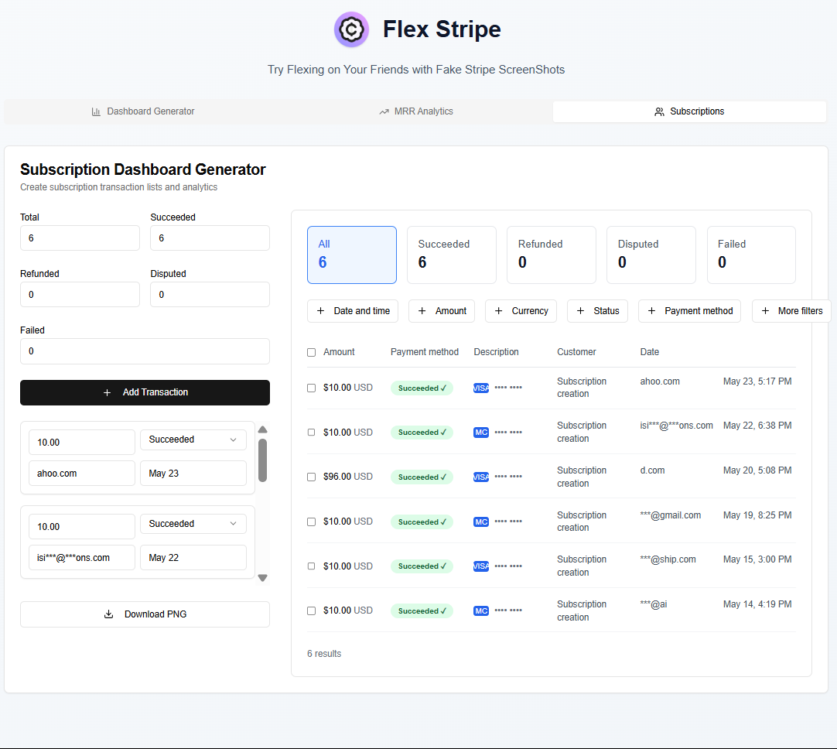The width and height of the screenshot is (837, 749).
Task: Click the ahoo.com email input field
Action: (82, 474)
